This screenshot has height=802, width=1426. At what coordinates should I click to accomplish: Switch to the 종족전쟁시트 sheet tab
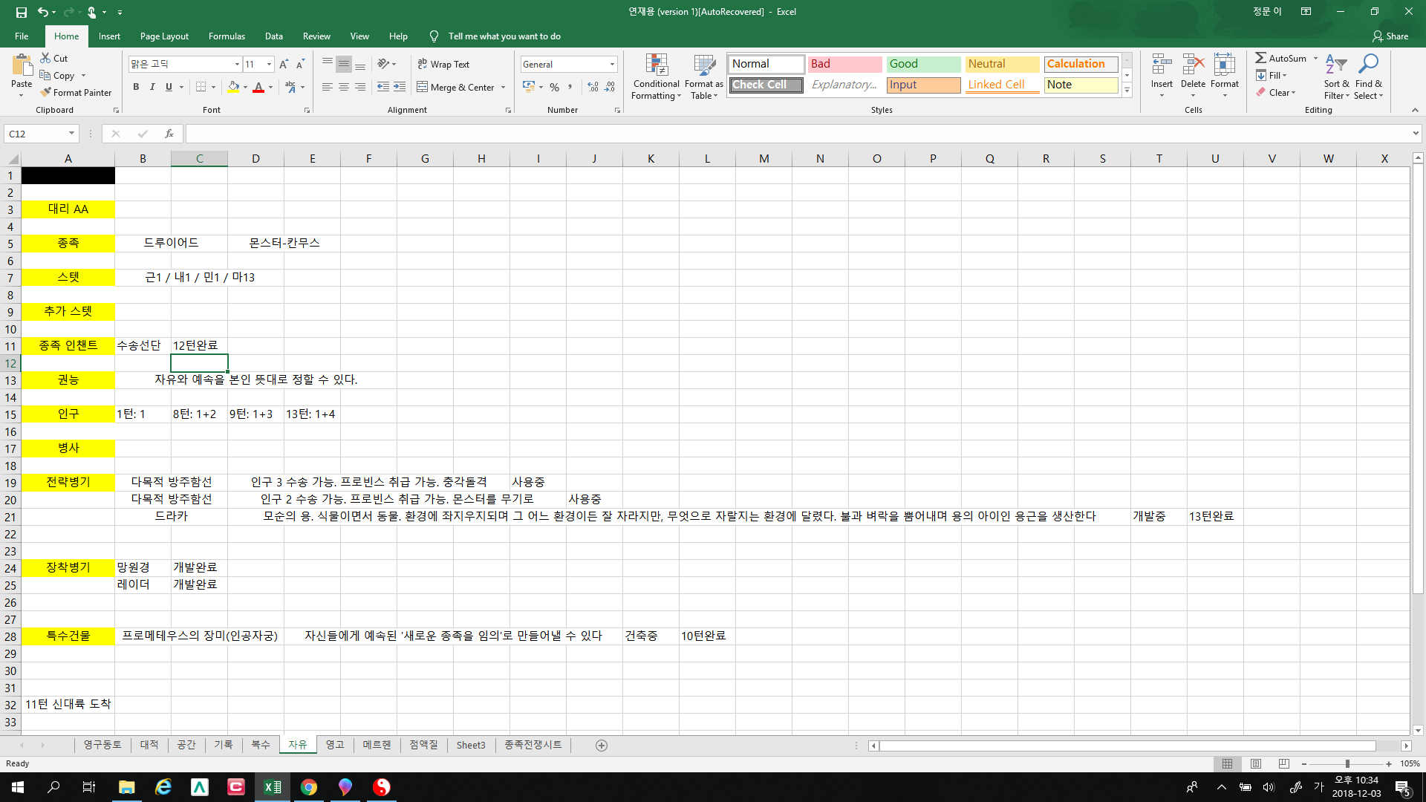tap(533, 745)
